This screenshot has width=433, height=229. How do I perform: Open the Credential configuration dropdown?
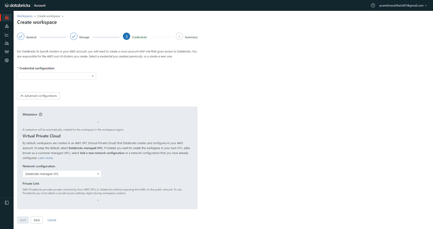[56, 76]
